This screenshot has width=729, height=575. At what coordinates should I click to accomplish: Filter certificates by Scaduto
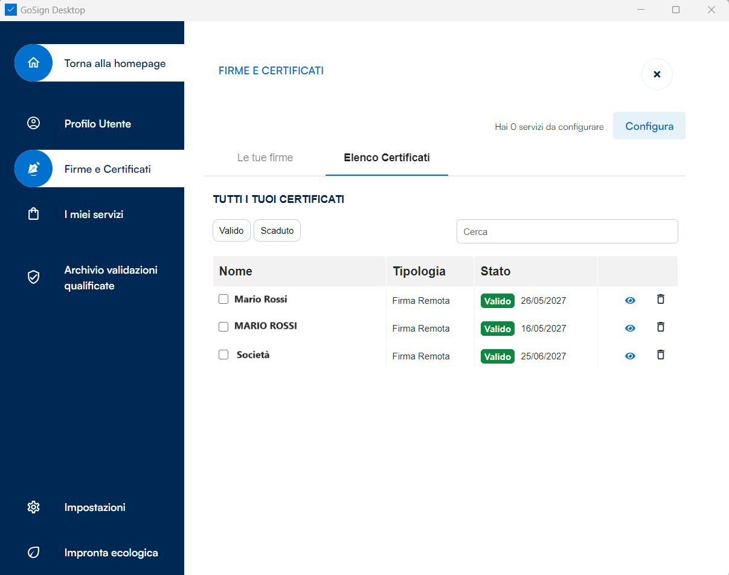click(277, 231)
